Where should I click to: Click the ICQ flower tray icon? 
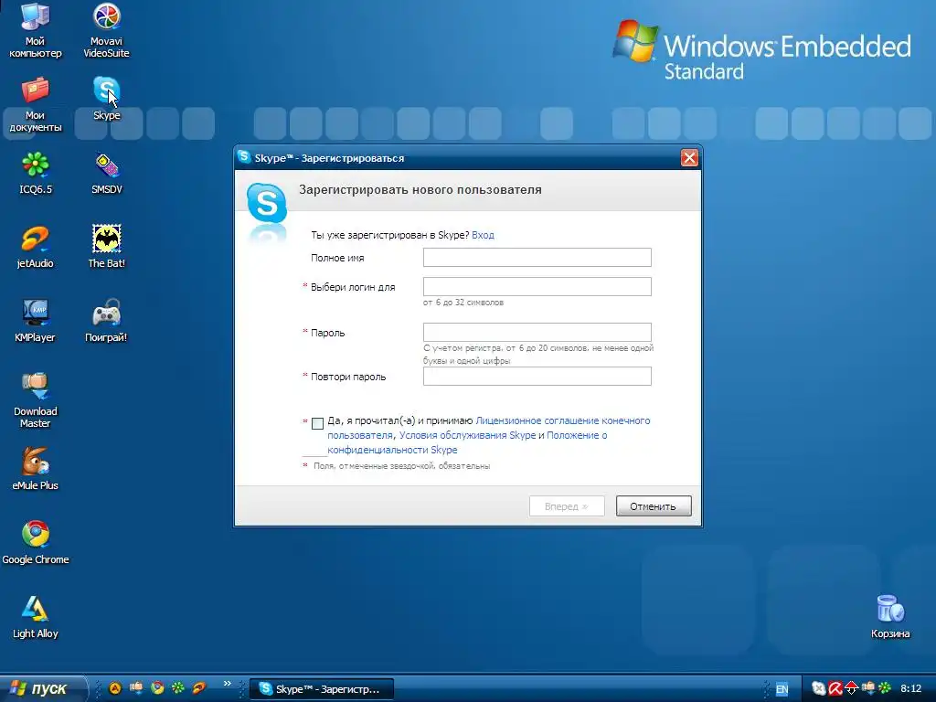[885, 688]
